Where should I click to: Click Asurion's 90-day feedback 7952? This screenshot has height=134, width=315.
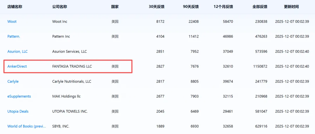(x=195, y=51)
